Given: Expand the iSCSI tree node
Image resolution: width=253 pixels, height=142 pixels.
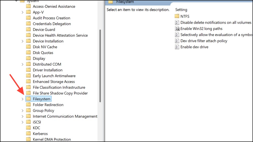Looking at the screenshot, I should click(23, 122).
